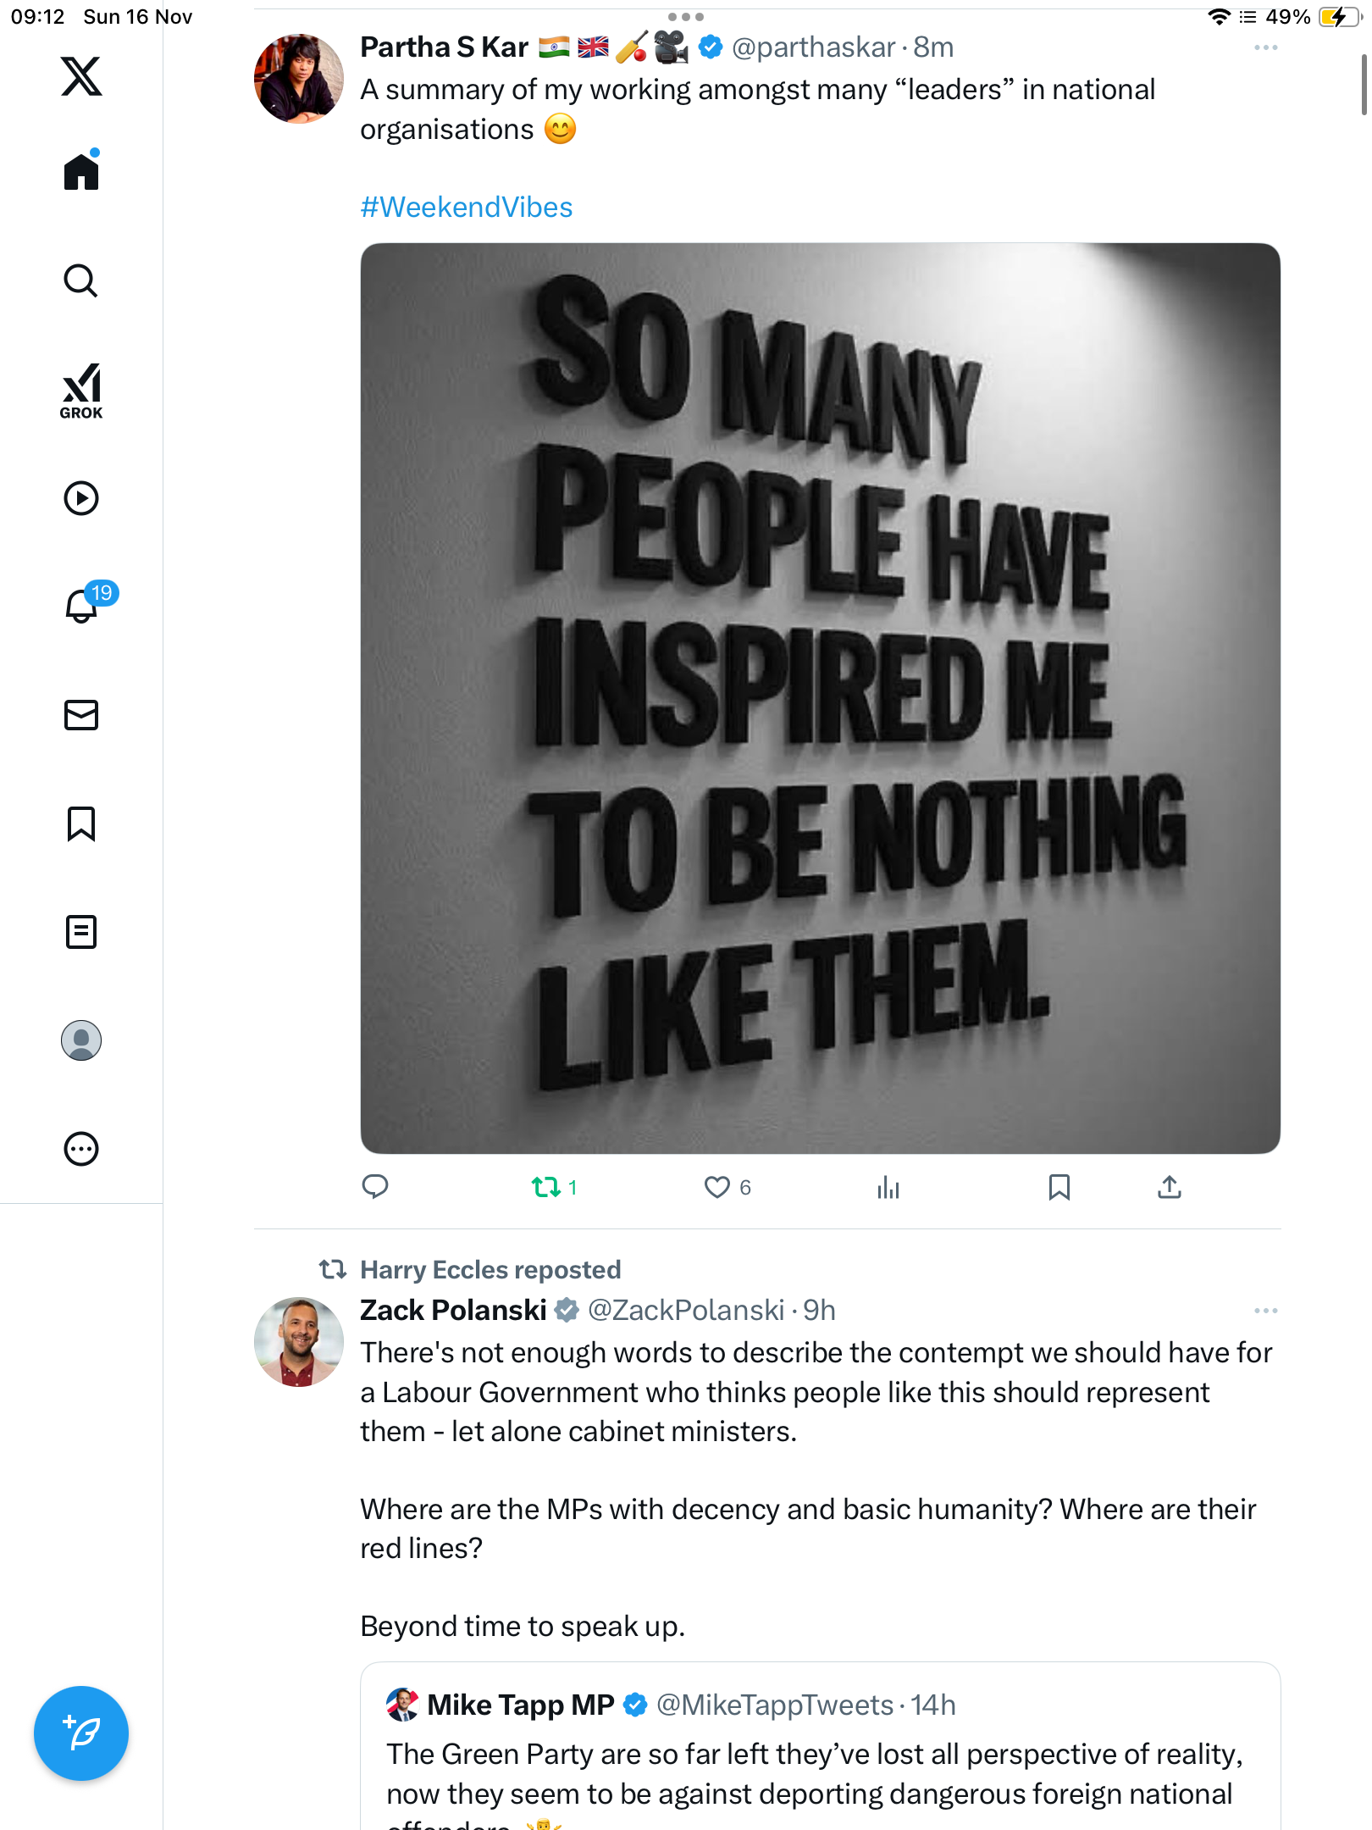Viewport: 1372px width, 1830px height.
Task: Open Notifications bell with 19 badge
Action: click(x=82, y=607)
